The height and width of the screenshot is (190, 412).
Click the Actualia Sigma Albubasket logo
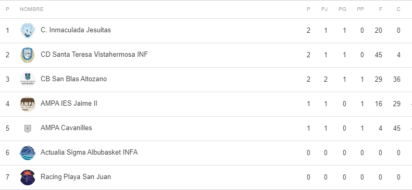(28, 153)
